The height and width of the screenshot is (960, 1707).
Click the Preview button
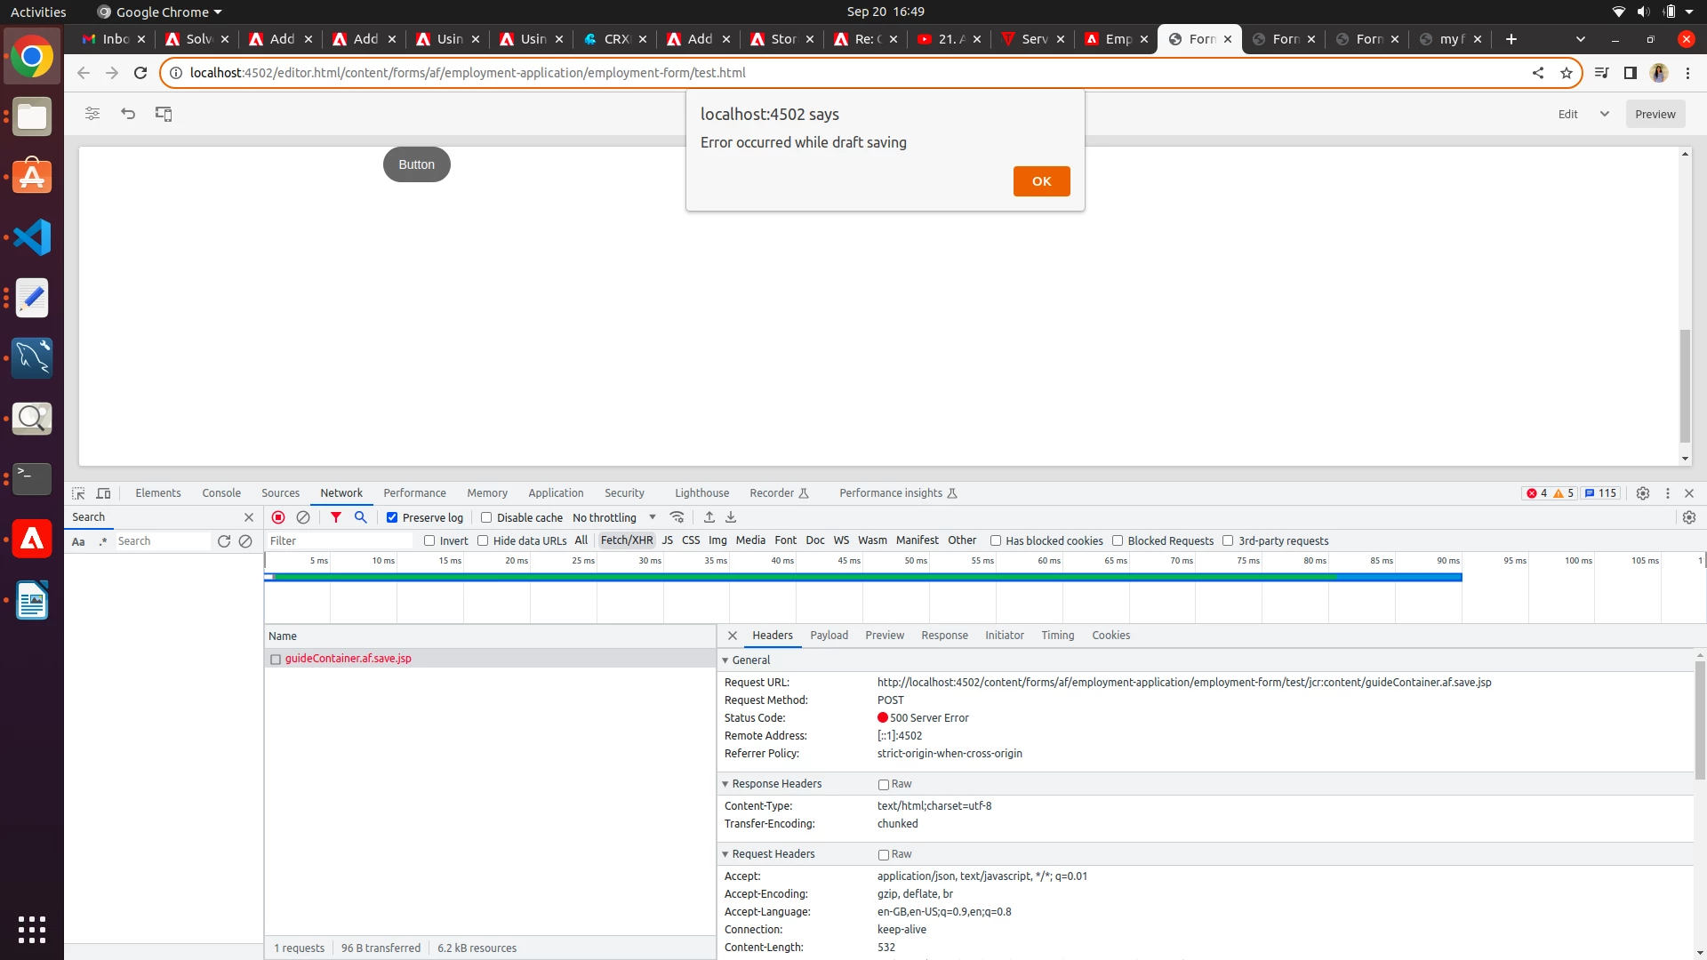(1655, 114)
